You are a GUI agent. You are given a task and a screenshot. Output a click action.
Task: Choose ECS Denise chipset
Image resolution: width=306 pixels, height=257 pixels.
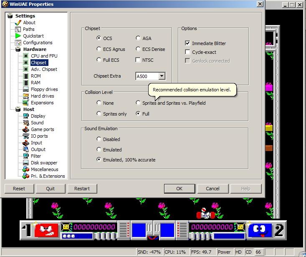click(138, 49)
